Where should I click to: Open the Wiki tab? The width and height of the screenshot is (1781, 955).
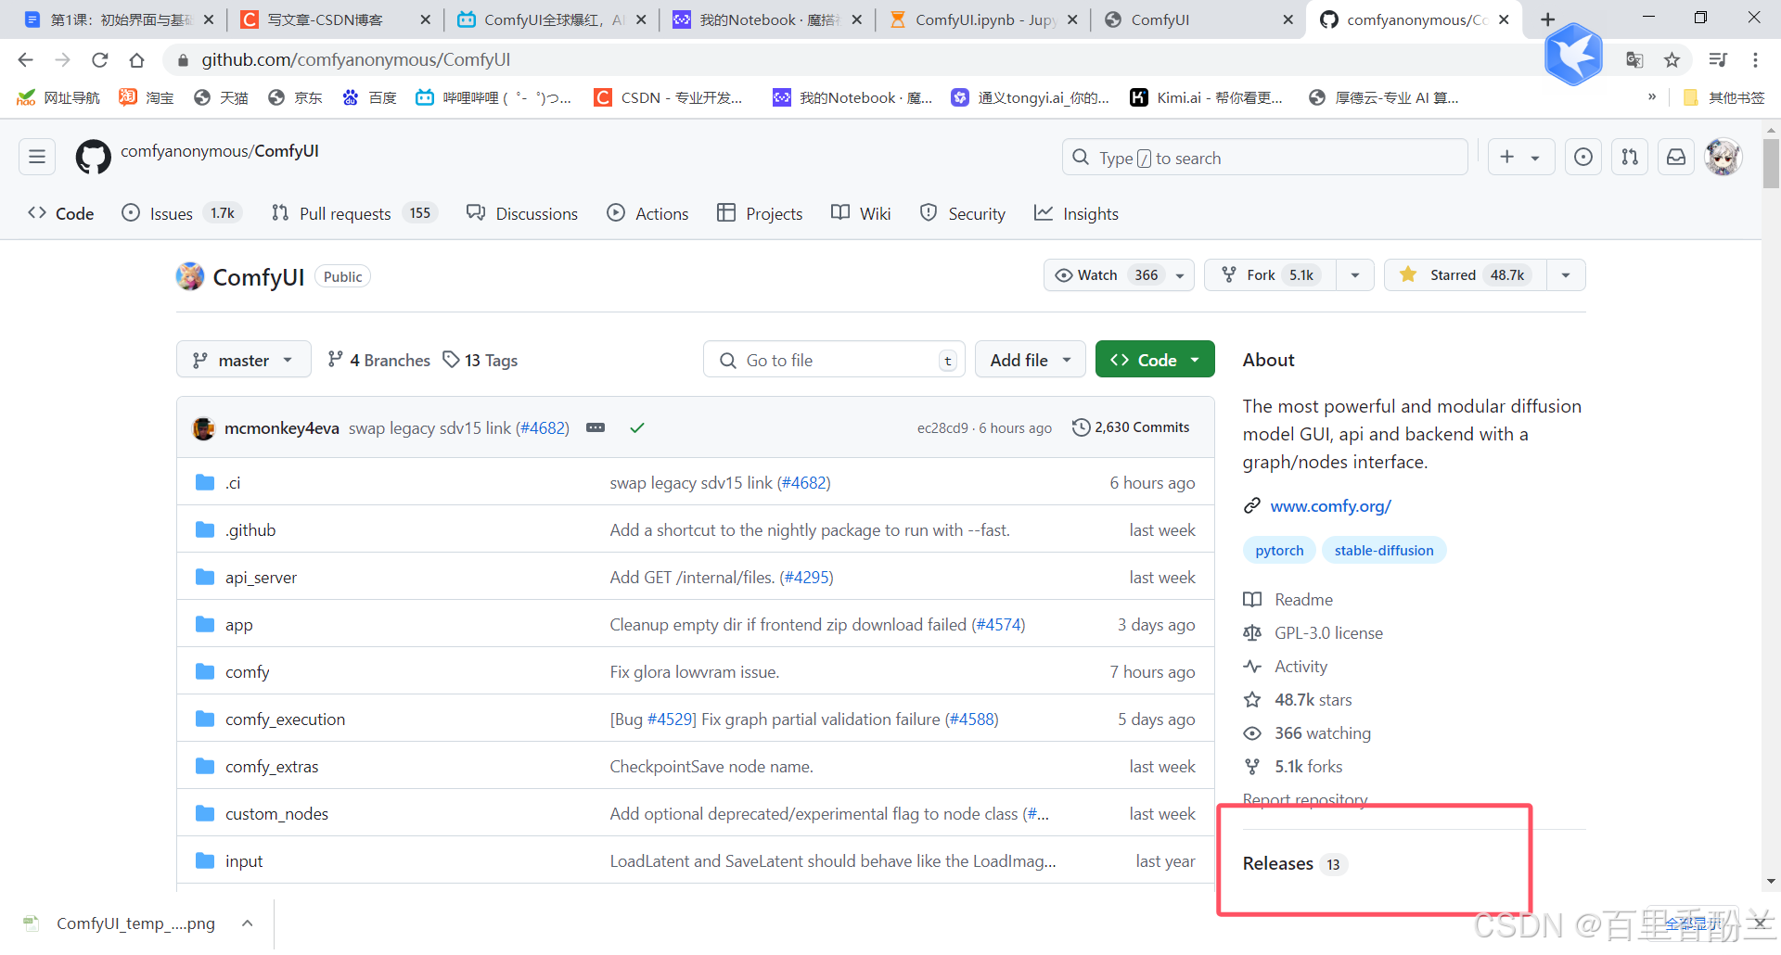[x=861, y=213]
